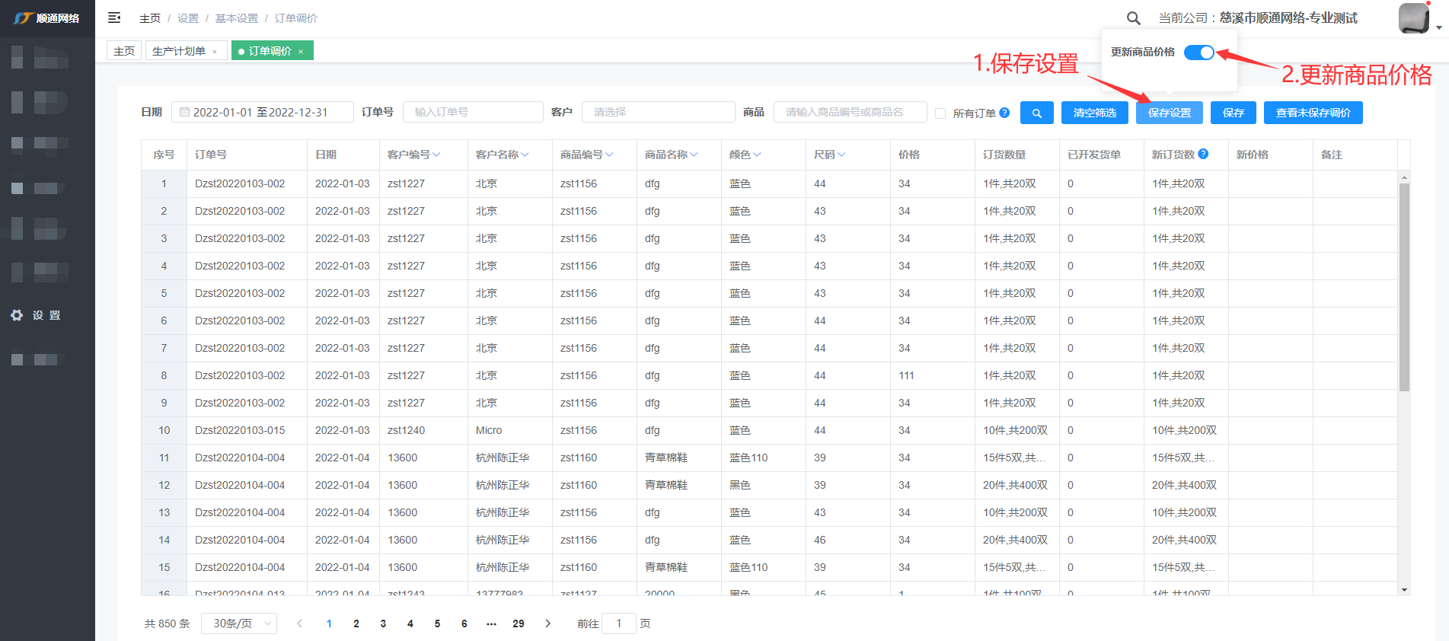Check the 所有订单 checkbox
Image resolution: width=1449 pixels, height=641 pixels.
pyautogui.click(x=940, y=113)
